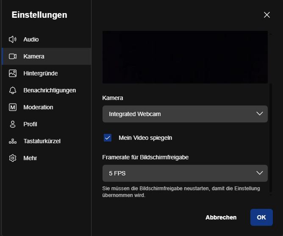Image resolution: width=283 pixels, height=236 pixels.
Task: Click the Mein Video spiegeln label
Action: (145, 138)
